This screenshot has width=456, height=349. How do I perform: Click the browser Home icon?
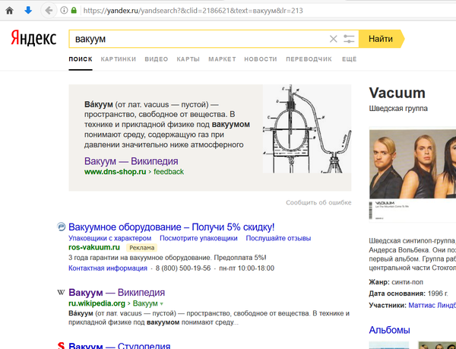coord(10,11)
